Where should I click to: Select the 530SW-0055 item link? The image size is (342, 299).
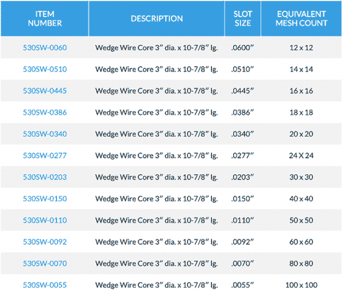pyautogui.click(x=44, y=285)
